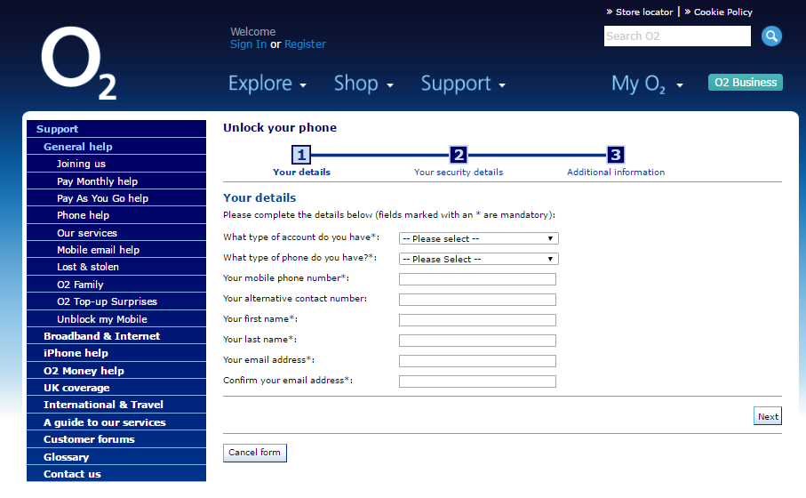The width and height of the screenshot is (806, 498).
Task: Click the alternative contact number field
Action: pyautogui.click(x=477, y=300)
